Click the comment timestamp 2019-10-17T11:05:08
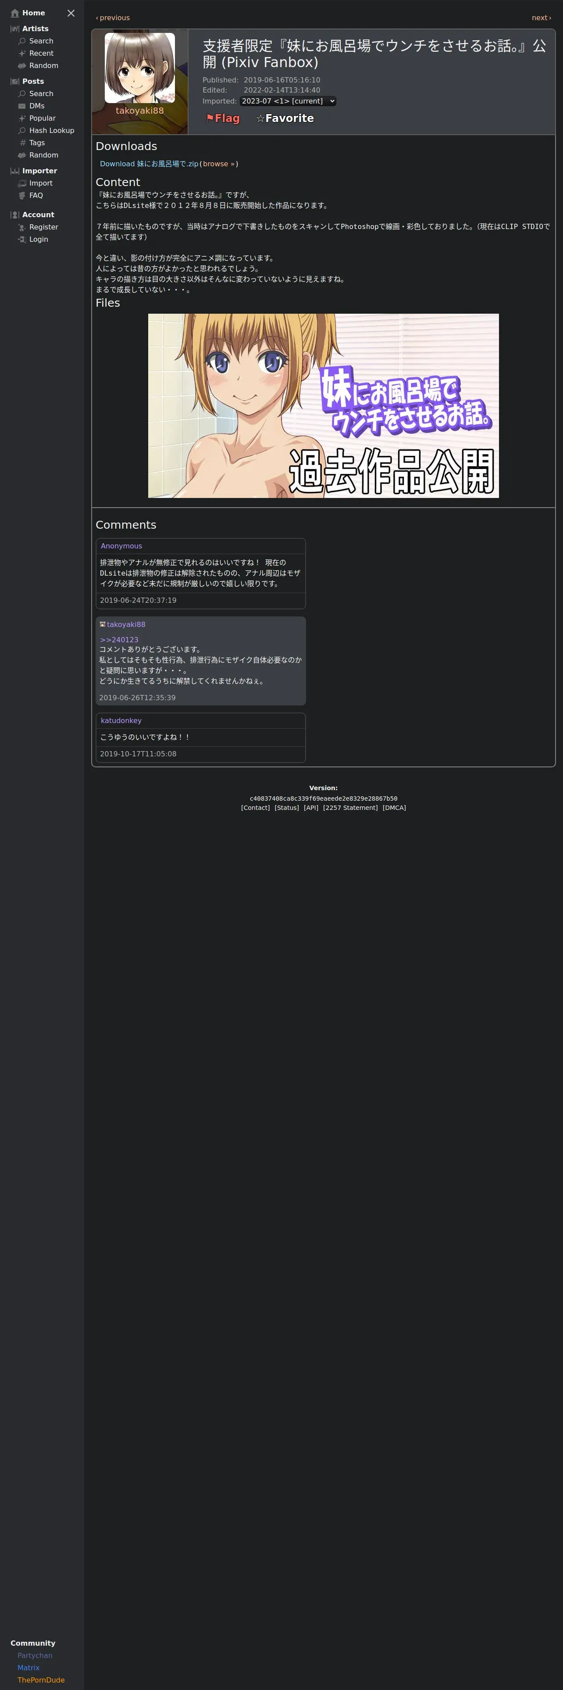The image size is (563, 1690). coord(138,755)
